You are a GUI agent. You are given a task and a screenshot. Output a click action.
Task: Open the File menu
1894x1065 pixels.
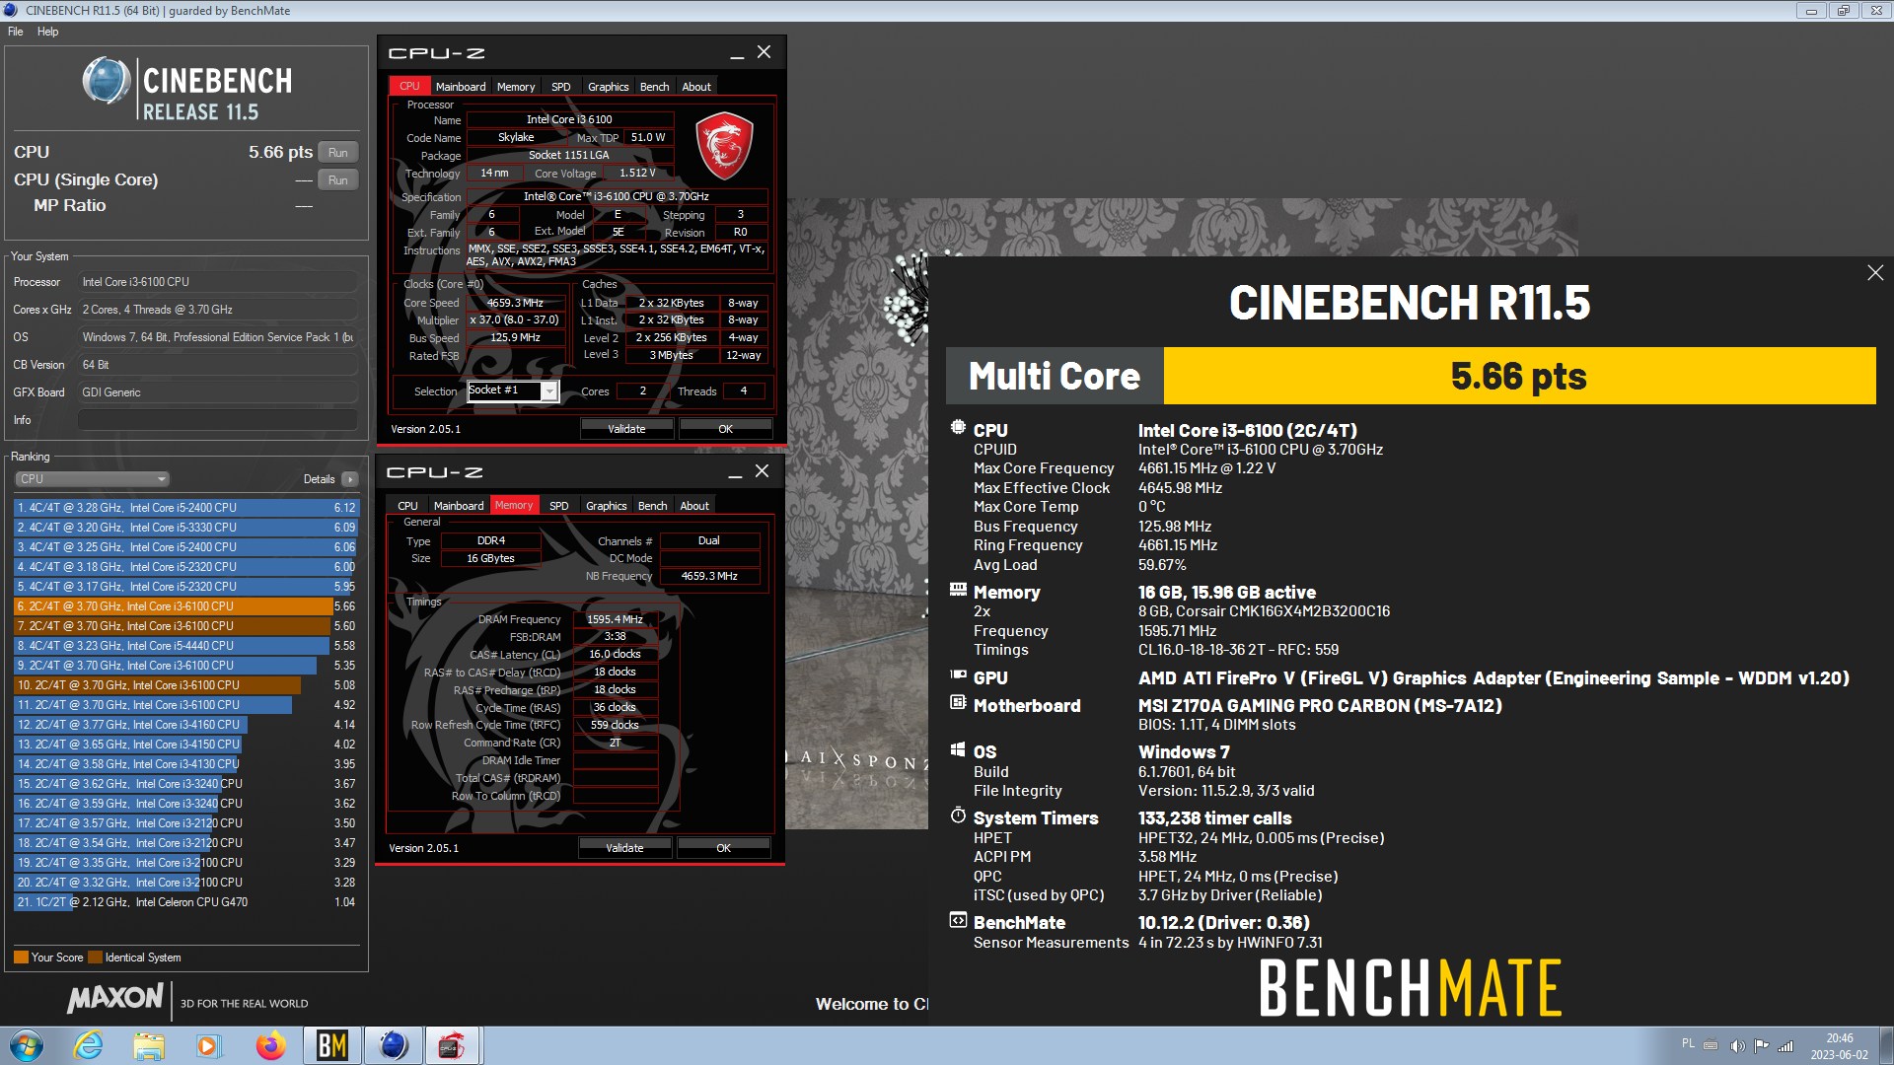tap(16, 32)
